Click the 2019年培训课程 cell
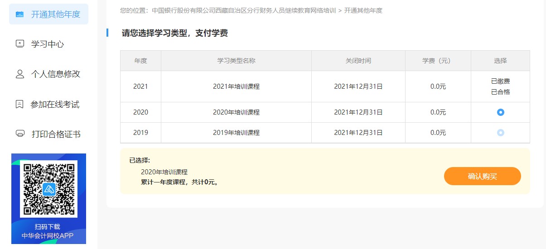 (x=236, y=133)
